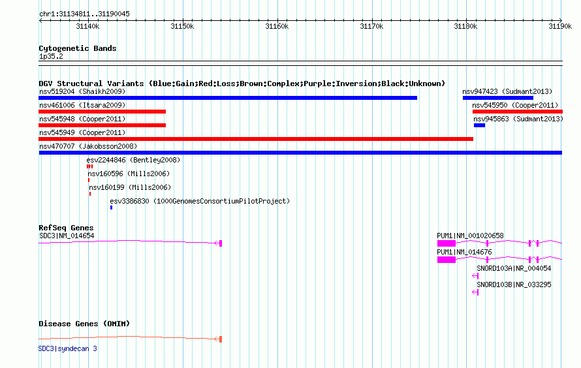Click the DGV Structural Variants track title
Viewport: 581px width, 368px height.
(242, 84)
